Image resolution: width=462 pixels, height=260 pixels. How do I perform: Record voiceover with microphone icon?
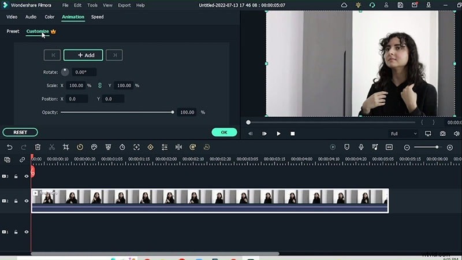pos(361,147)
